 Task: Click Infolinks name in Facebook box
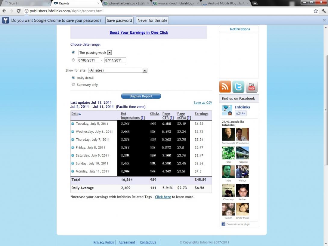[x=243, y=107]
